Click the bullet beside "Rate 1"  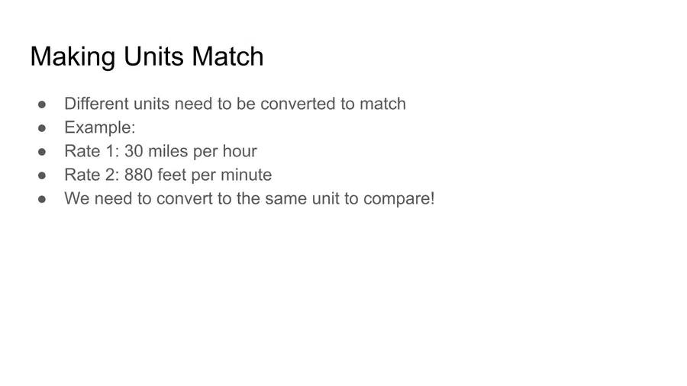click(42, 152)
